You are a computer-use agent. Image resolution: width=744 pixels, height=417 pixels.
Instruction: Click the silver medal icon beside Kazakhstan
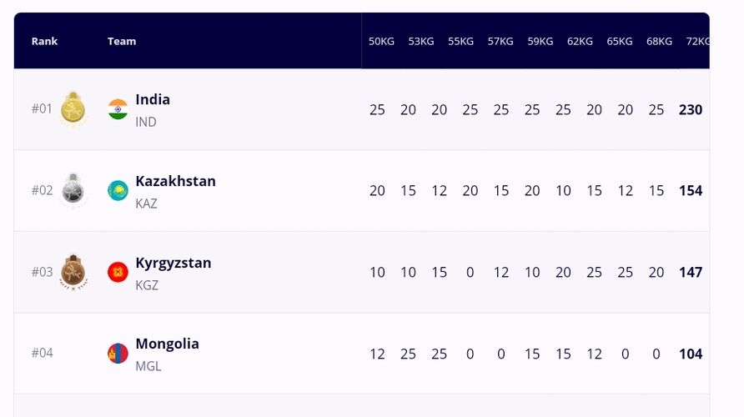(x=73, y=191)
